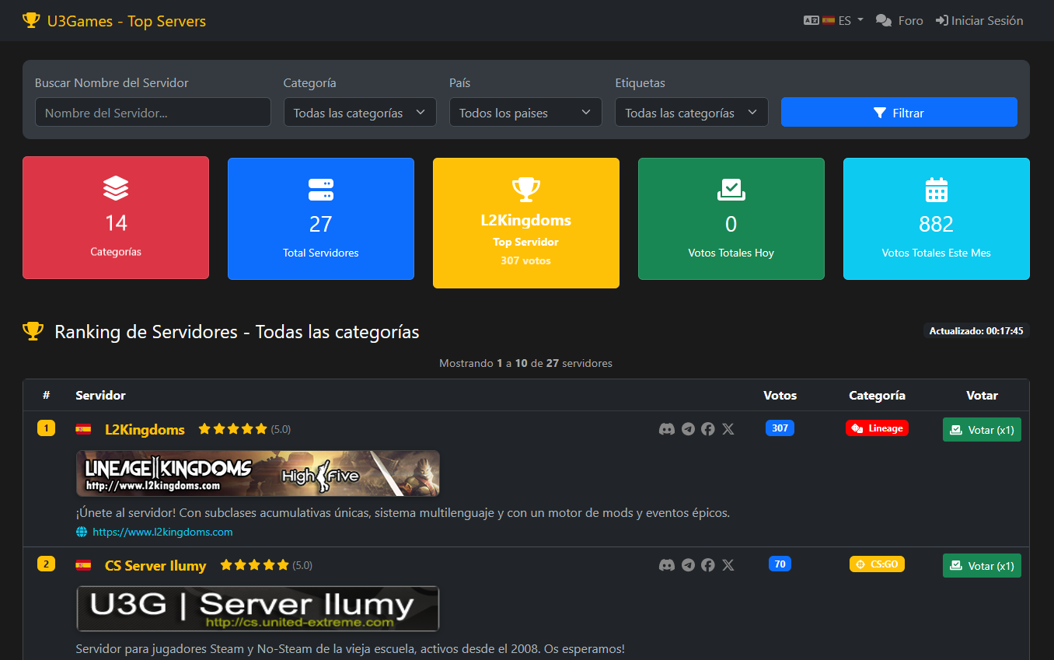Click Votar (x1) for L2Kingdoms
Screen dimensions: 1054x660
pyautogui.click(x=982, y=429)
